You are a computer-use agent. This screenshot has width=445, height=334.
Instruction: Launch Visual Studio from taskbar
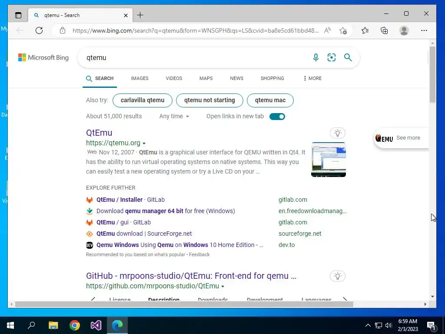pos(96,325)
